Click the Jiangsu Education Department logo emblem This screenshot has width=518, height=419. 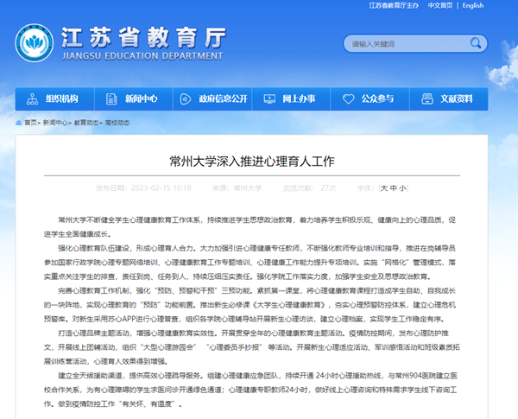(35, 42)
